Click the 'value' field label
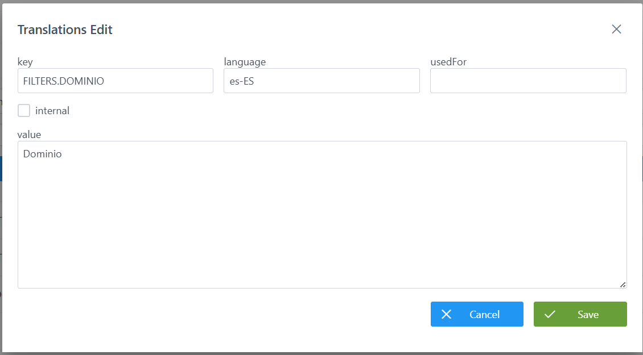The image size is (643, 355). 29,135
